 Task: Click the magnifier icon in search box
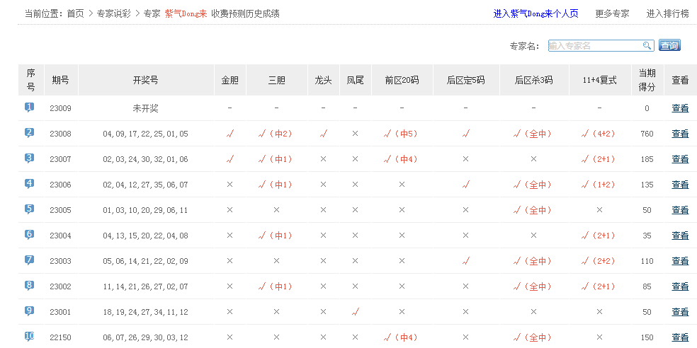click(647, 46)
